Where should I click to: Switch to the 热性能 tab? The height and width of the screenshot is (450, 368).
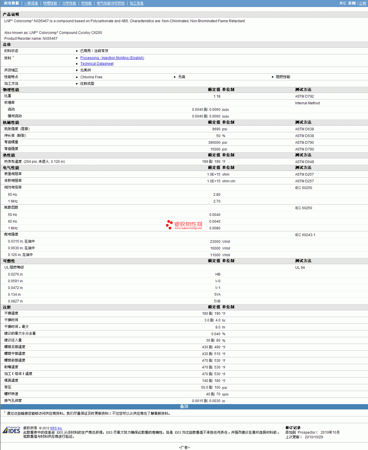point(86,3)
